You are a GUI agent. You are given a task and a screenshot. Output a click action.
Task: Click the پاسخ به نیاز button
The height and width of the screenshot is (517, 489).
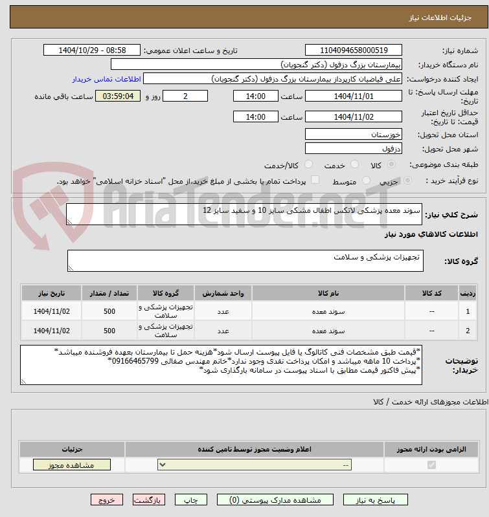click(375, 500)
